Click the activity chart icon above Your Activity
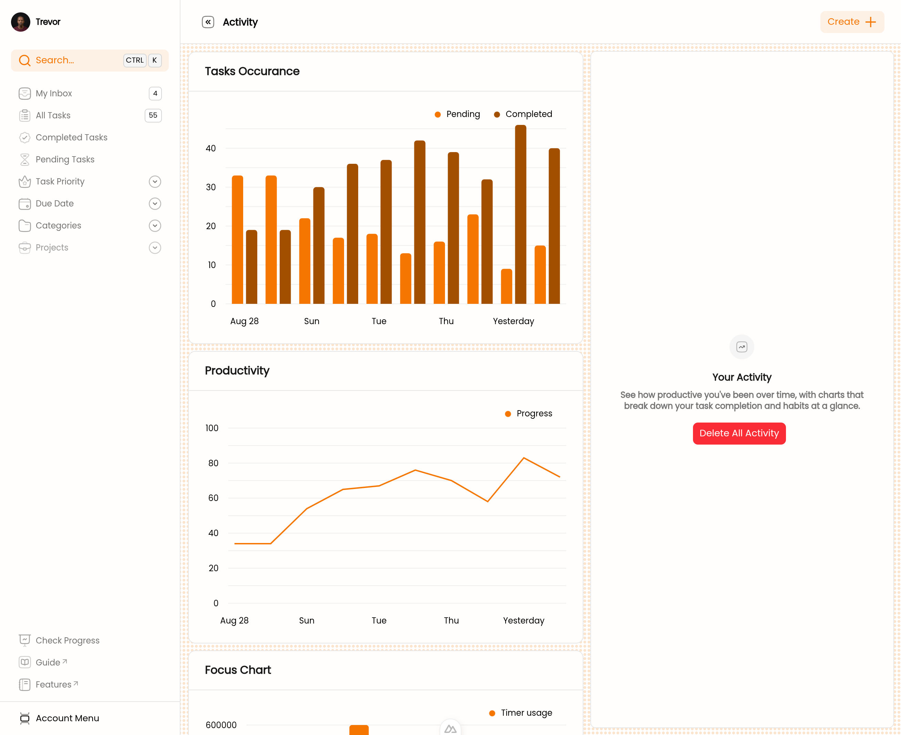The height and width of the screenshot is (735, 901). [x=742, y=347]
